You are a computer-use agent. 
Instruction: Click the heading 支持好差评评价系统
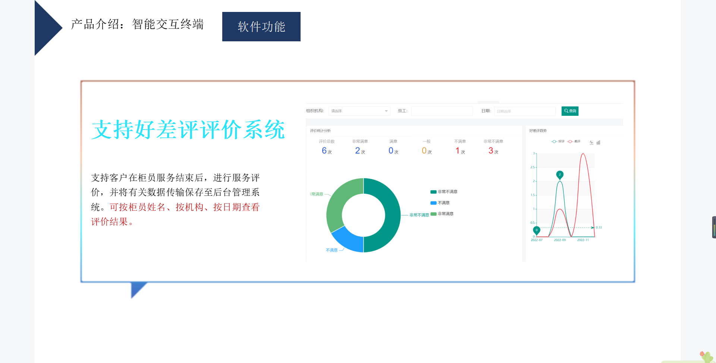[188, 130]
